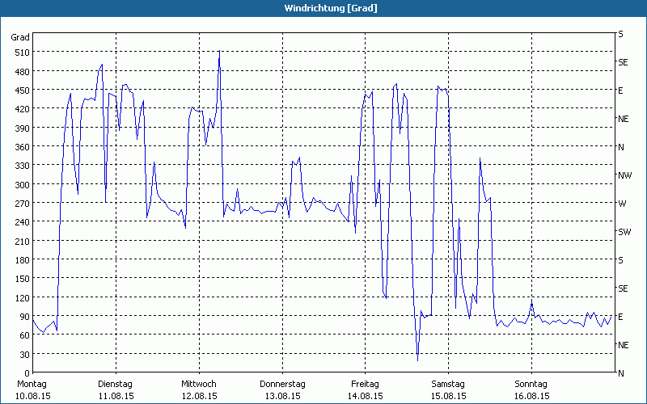Click the SW compass label on right axis

[624, 232]
